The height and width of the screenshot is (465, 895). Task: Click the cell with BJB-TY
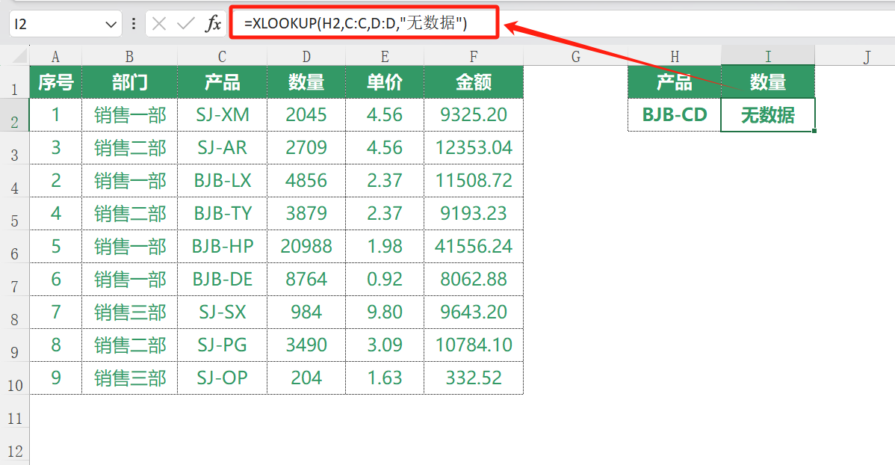click(222, 214)
